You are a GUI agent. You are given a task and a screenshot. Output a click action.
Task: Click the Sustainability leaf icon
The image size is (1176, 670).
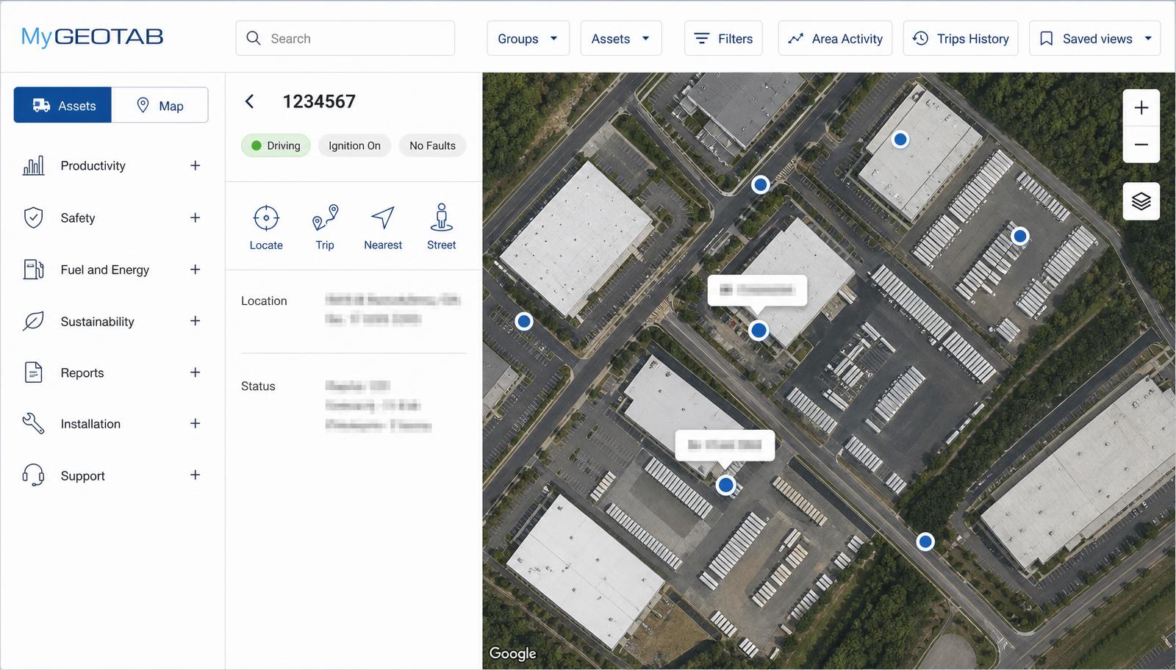tap(33, 321)
